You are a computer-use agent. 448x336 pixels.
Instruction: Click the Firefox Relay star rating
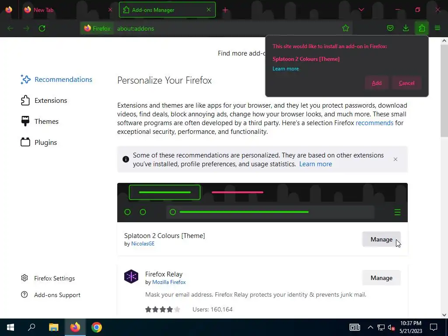pyautogui.click(x=163, y=309)
